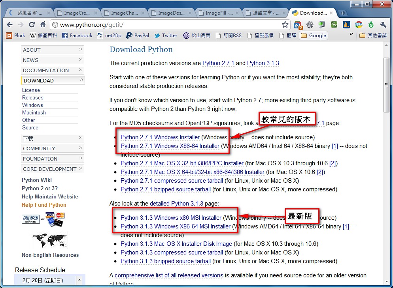The height and width of the screenshot is (288, 393).
Task: Expand the FOUNDATION sidebar menu
Action: tap(52, 159)
